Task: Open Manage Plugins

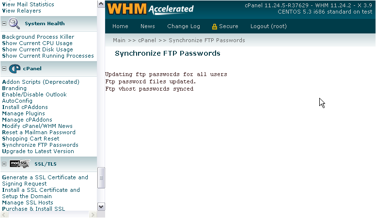Action: click(x=23, y=113)
